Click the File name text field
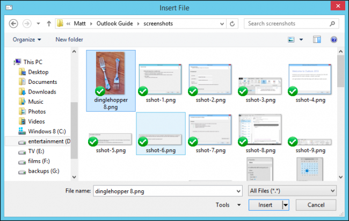The width and height of the screenshot is (349, 221). (x=164, y=191)
